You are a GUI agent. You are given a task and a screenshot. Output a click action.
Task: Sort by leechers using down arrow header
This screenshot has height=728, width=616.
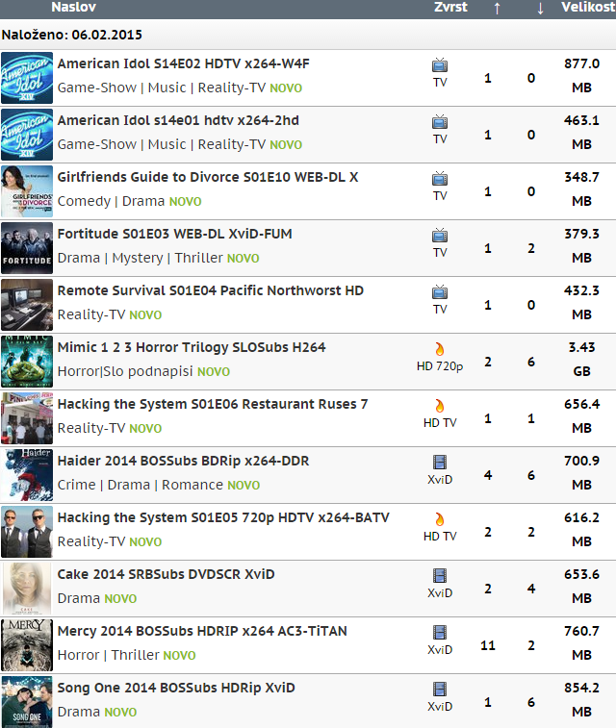click(540, 8)
